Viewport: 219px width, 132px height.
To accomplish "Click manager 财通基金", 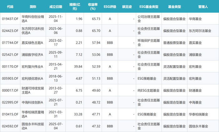I will coord(195,90).
